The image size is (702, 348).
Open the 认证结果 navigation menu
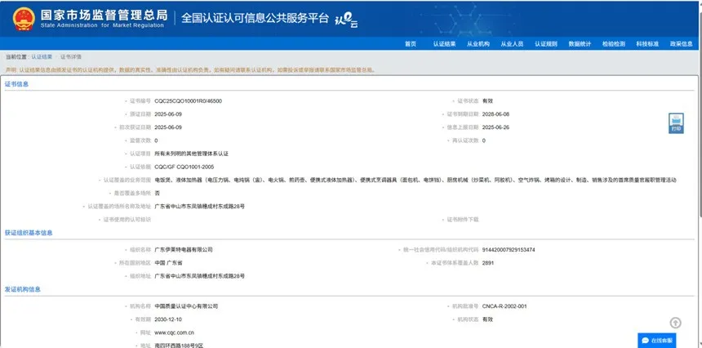click(444, 44)
